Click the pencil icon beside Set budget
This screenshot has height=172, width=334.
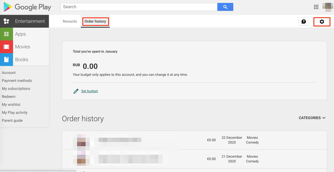tap(76, 91)
